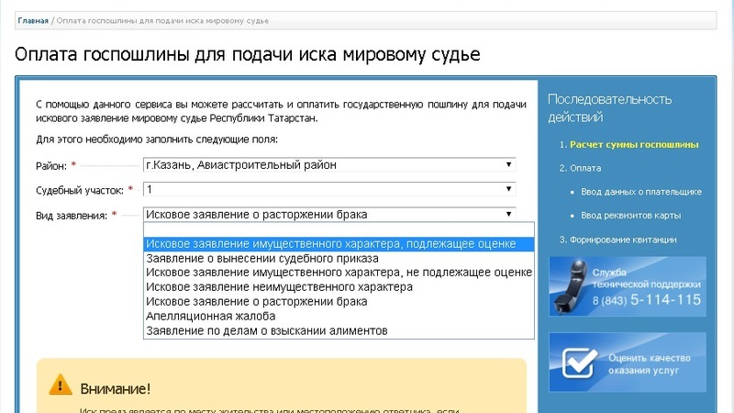734x413 pixels.
Task: Go to Главная breadcrumb link
Action: 33,19
